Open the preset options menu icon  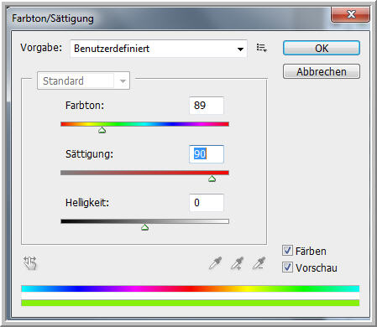(262, 48)
